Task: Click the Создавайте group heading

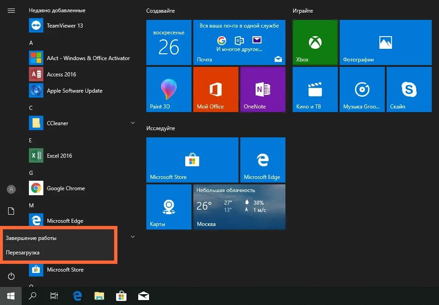Action: [160, 11]
